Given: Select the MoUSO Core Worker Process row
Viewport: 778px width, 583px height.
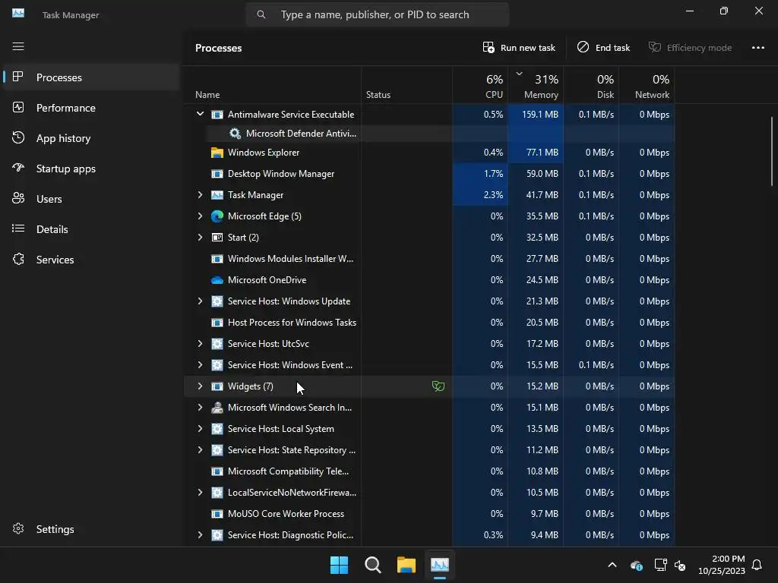Looking at the screenshot, I should 429,514.
